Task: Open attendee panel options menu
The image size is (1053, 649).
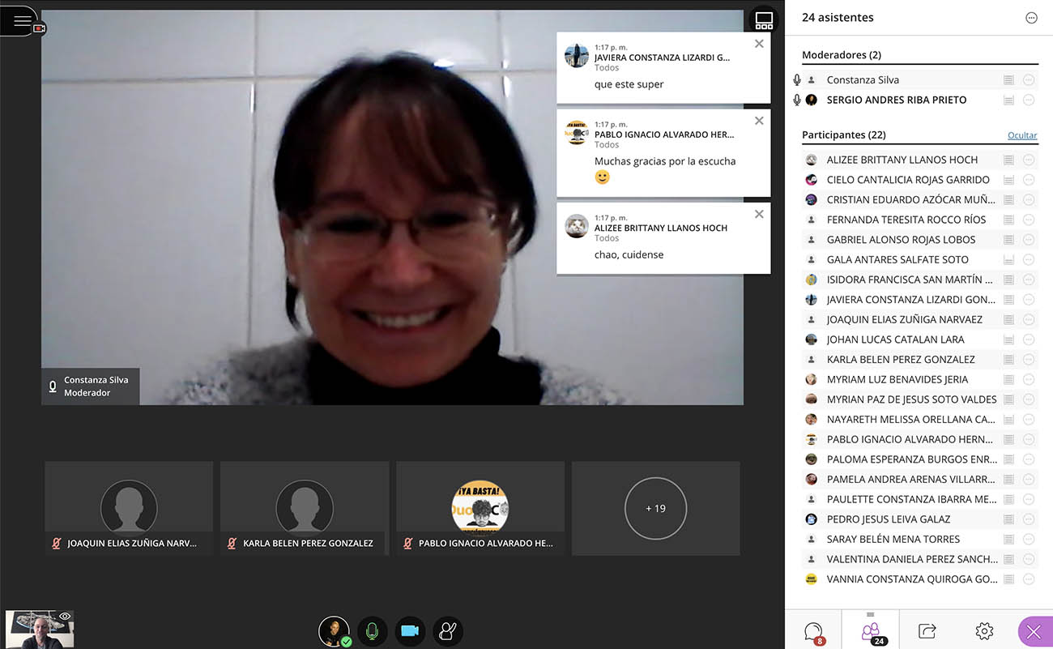Action: coord(1031,18)
